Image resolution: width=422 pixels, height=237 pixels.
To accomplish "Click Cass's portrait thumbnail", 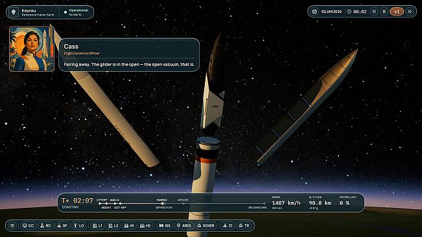I will coord(32,49).
